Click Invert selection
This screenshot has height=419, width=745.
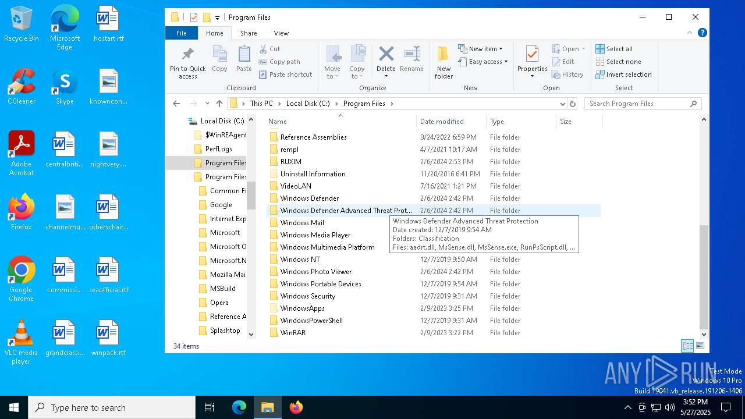[623, 74]
